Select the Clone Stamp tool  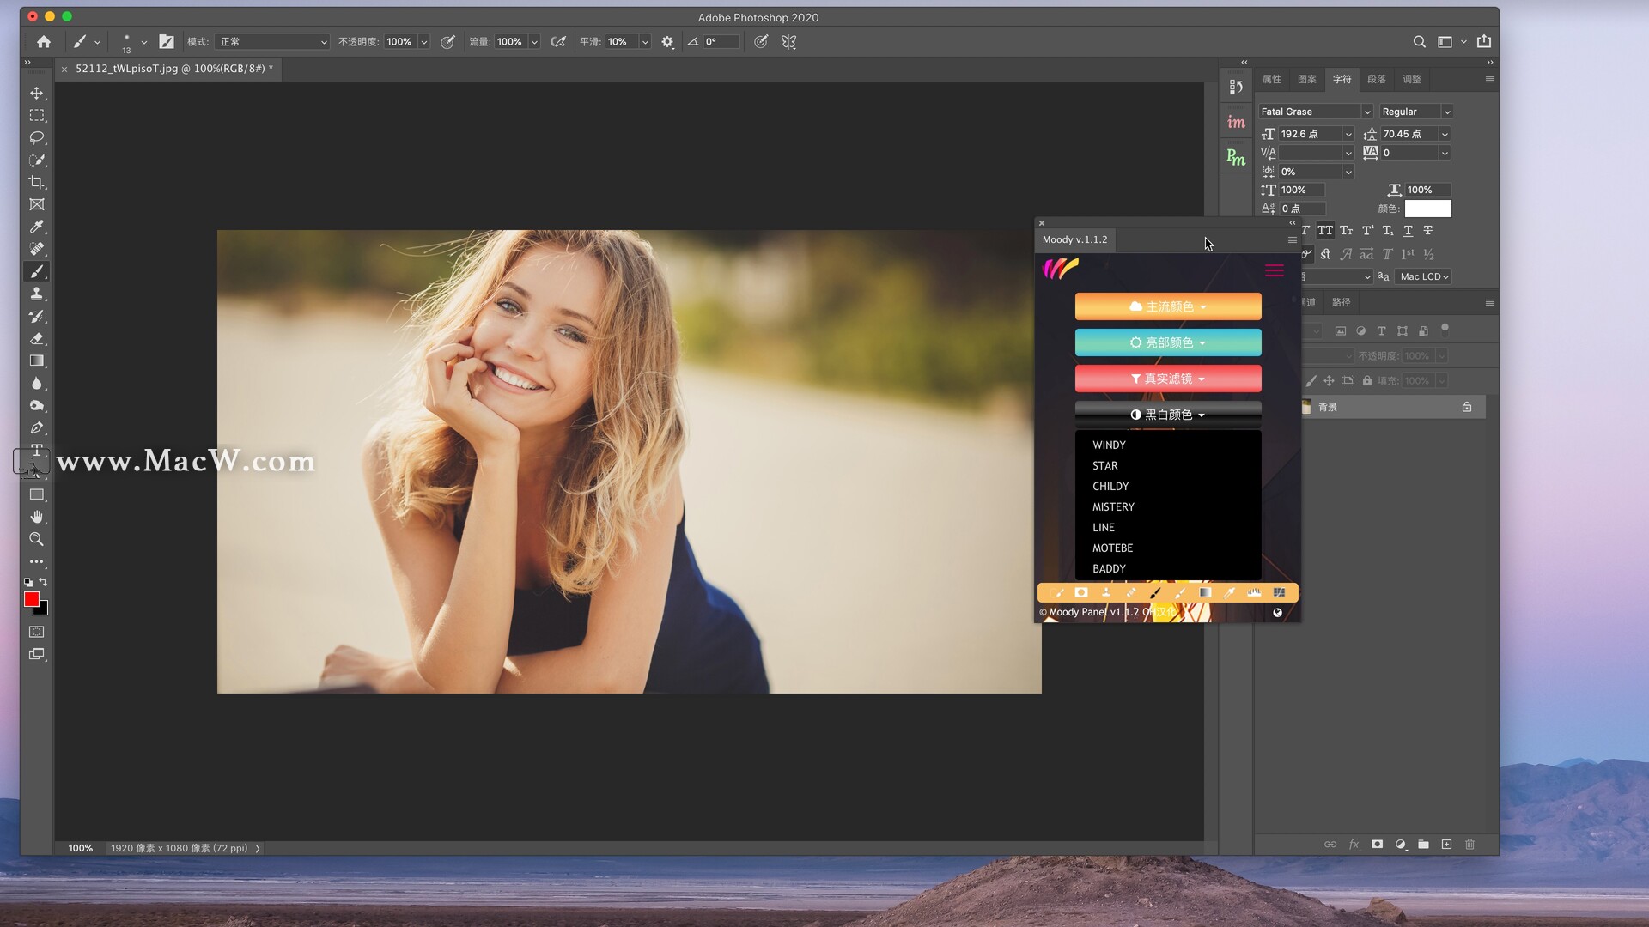36,294
